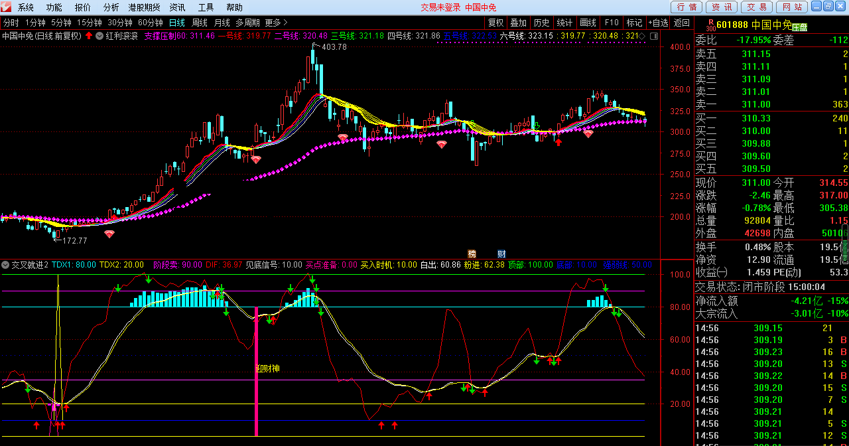Open the 港股期货 menu
The width and height of the screenshot is (849, 446).
pyautogui.click(x=144, y=7)
